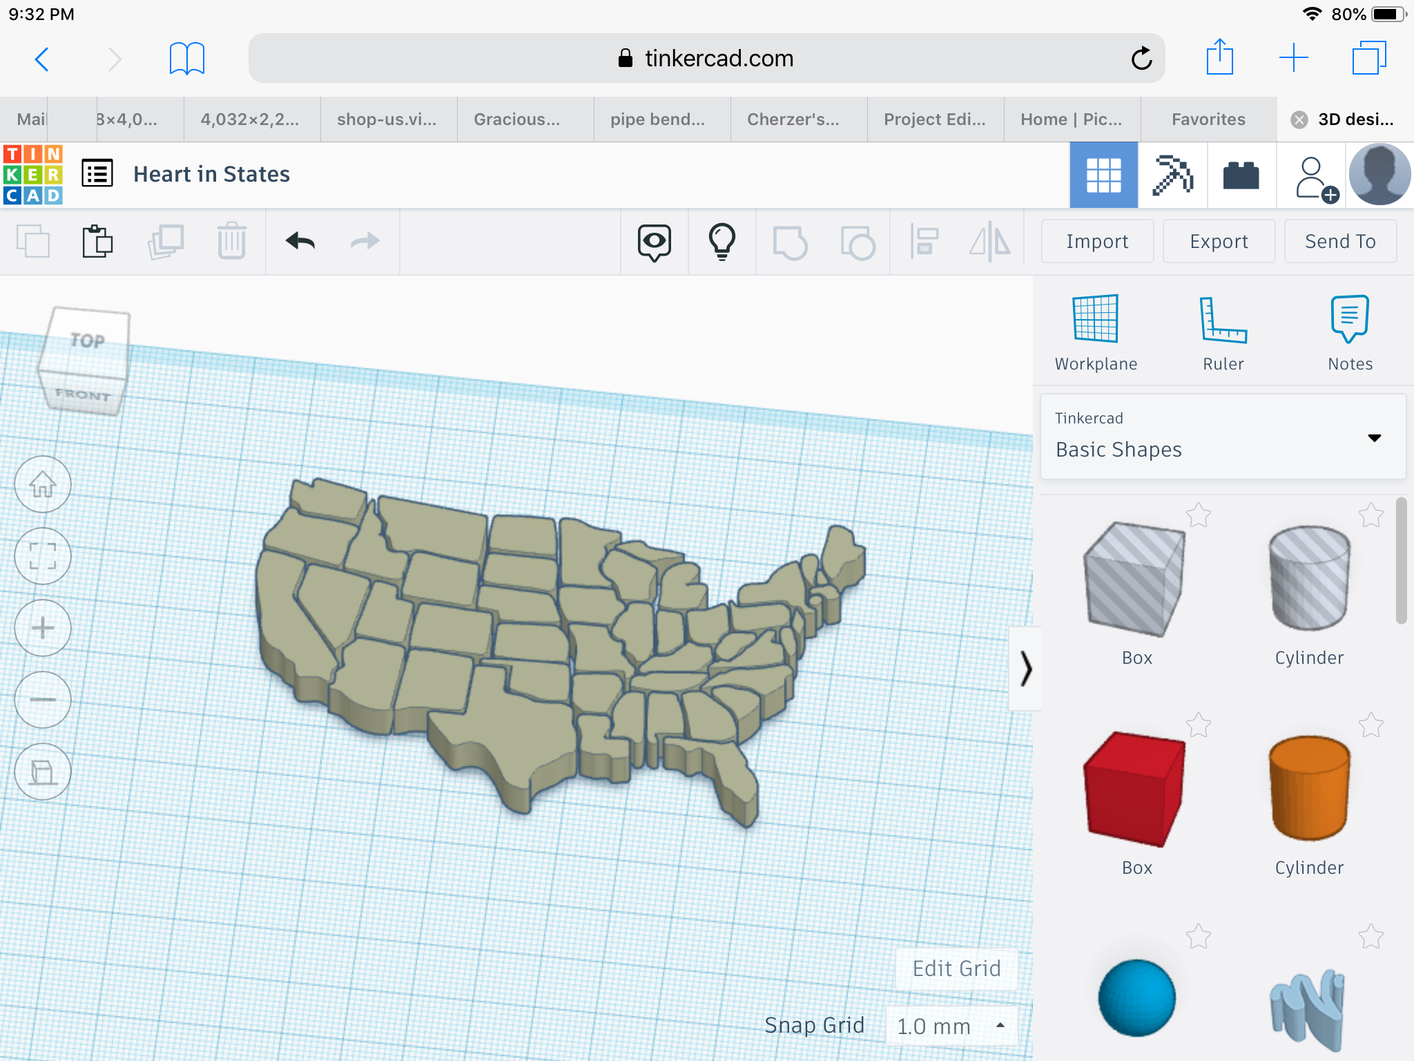This screenshot has height=1061, width=1414.
Task: Click the Ungroup shapes icon
Action: (858, 242)
